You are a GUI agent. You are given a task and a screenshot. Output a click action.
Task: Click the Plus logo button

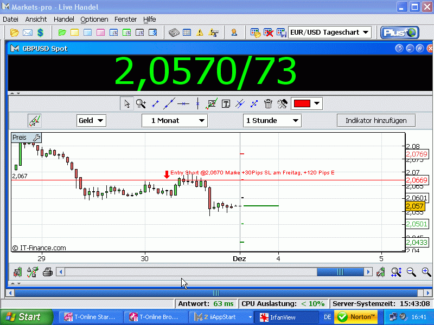[x=400, y=32]
